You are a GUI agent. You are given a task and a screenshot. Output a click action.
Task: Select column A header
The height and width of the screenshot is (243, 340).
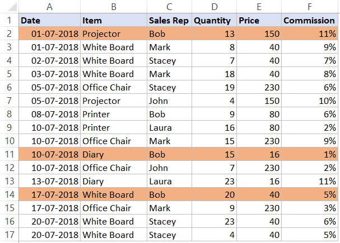click(49, 7)
